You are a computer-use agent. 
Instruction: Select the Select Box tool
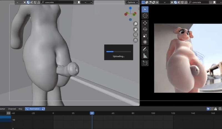145,9
